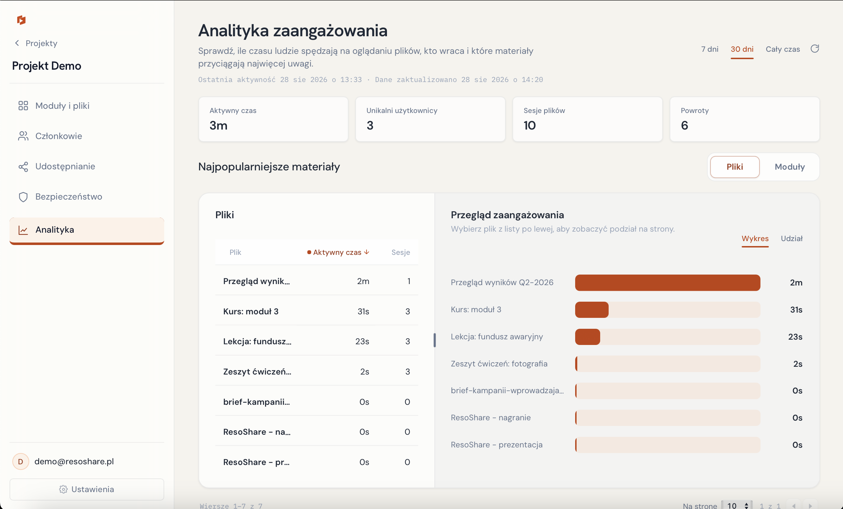
Task: Click ResoShare - nagranie chart label
Action: tap(491, 418)
